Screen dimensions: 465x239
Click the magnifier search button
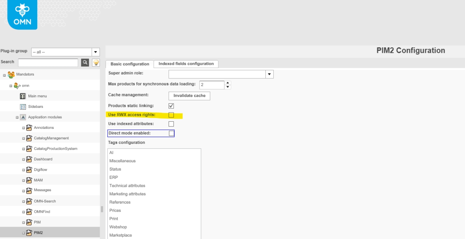tap(85, 62)
